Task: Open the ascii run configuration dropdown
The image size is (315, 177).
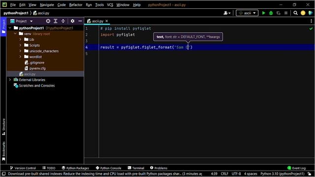Action: [247, 13]
